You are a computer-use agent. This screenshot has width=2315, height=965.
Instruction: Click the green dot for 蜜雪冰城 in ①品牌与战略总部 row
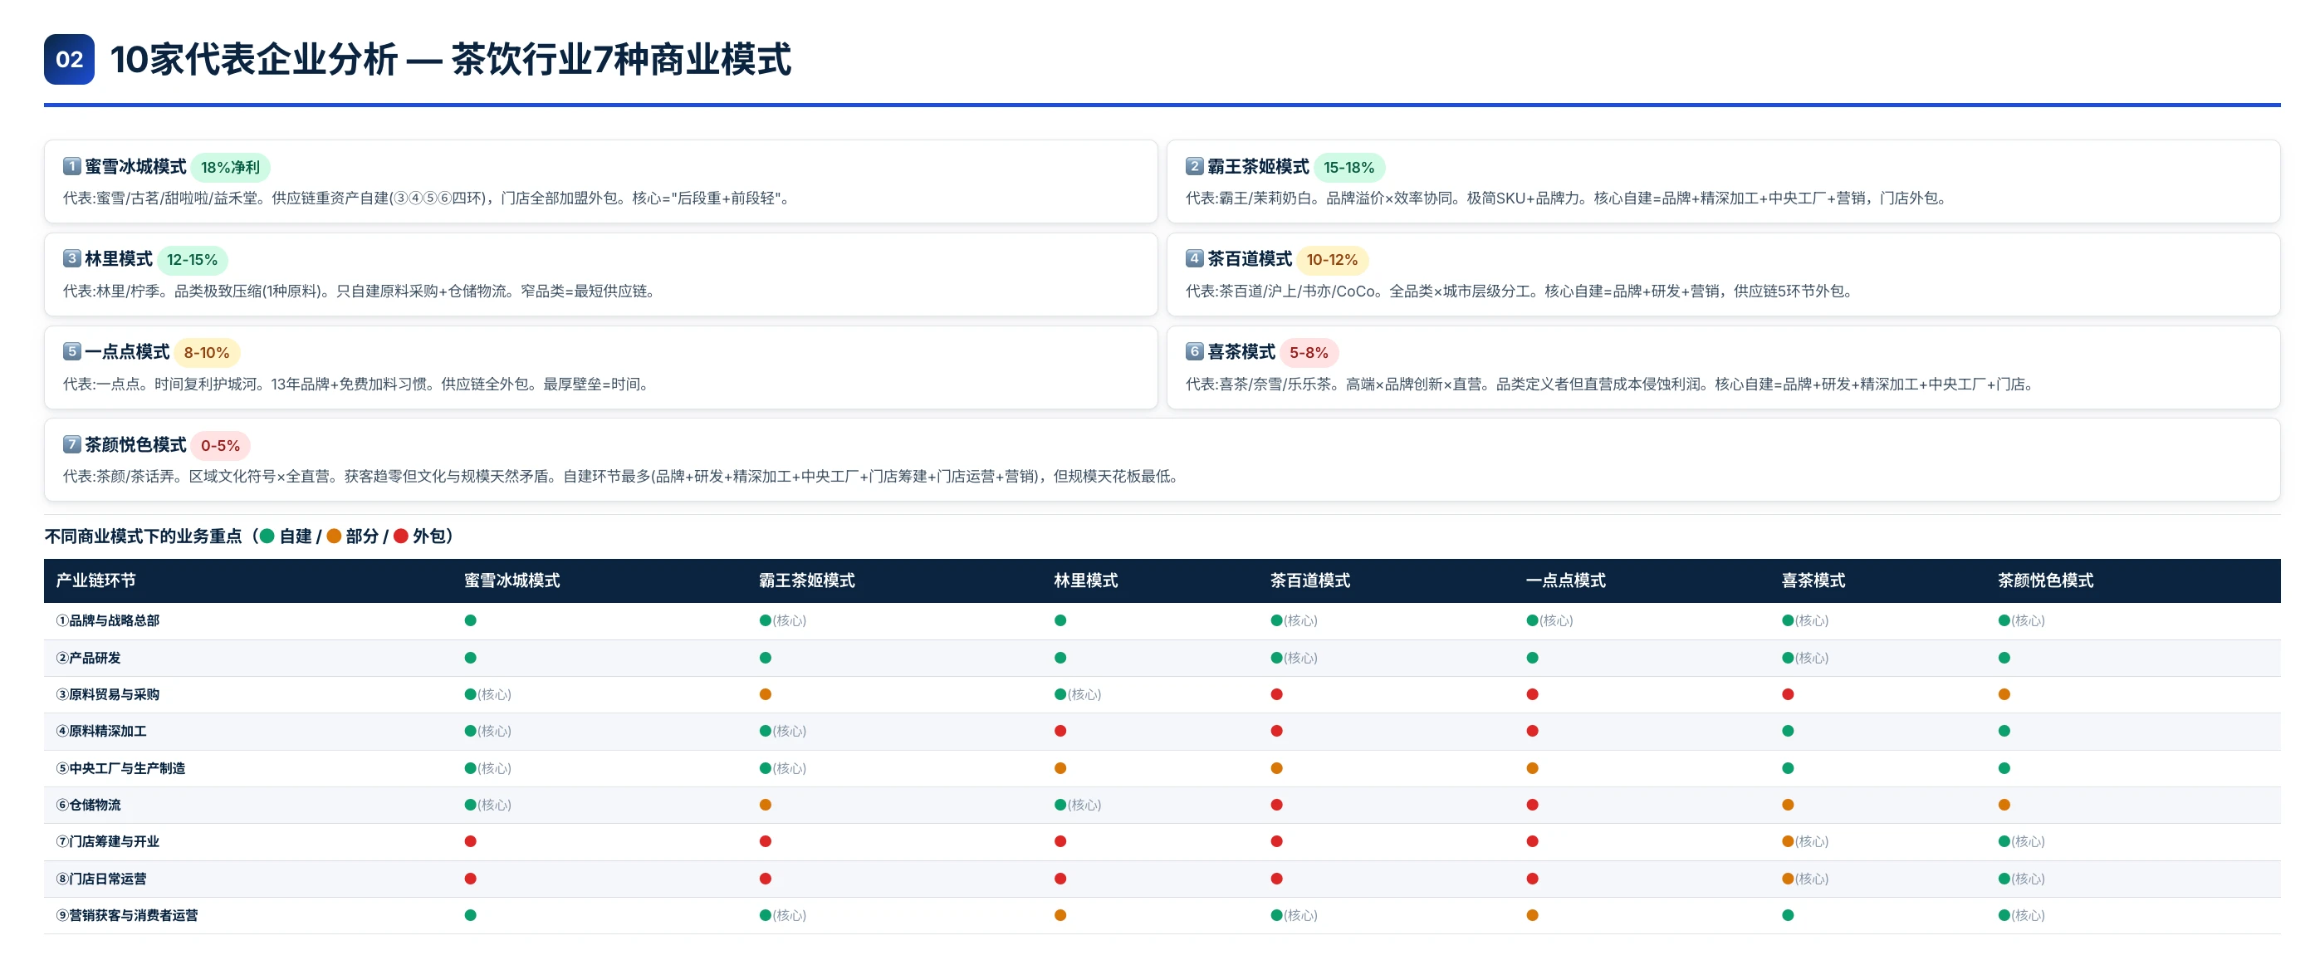[470, 621]
